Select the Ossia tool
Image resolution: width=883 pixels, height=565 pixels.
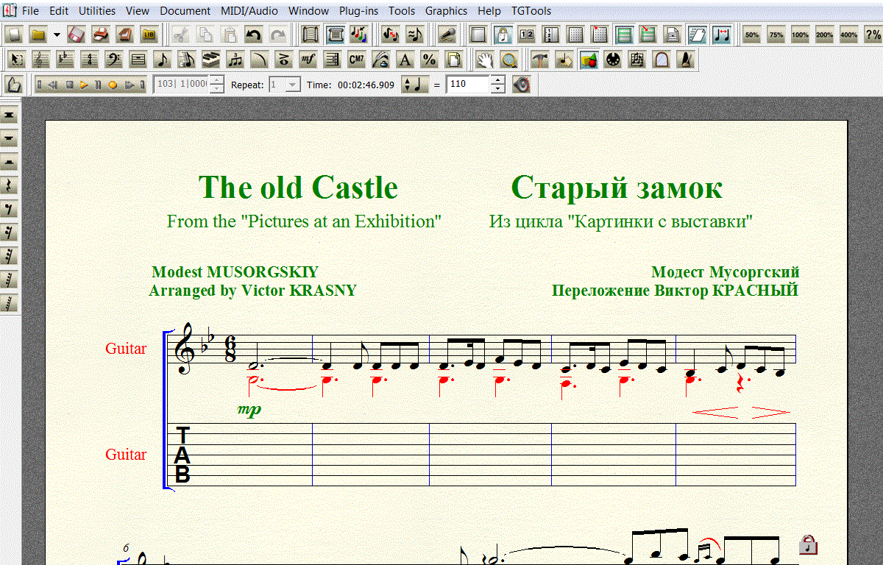point(636,59)
